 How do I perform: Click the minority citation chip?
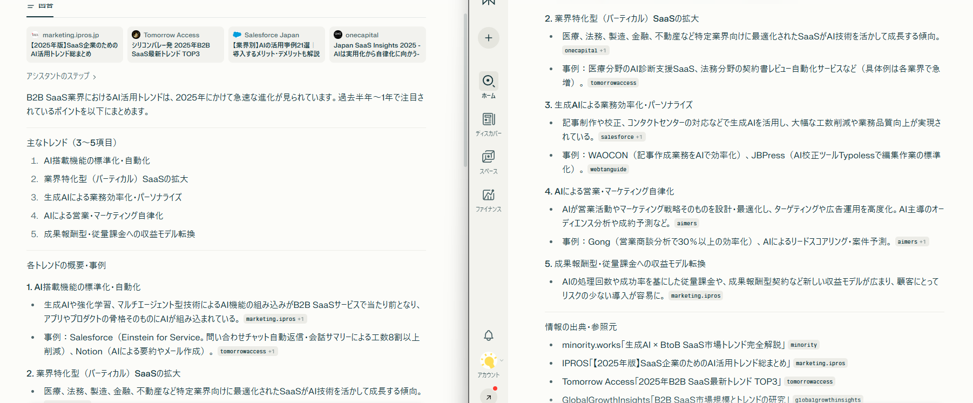click(803, 345)
